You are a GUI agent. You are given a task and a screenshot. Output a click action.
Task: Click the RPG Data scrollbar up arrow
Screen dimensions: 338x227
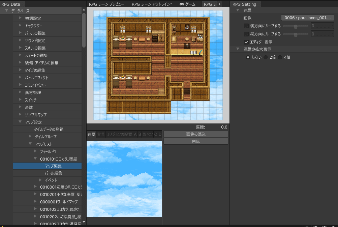tap(84, 10)
